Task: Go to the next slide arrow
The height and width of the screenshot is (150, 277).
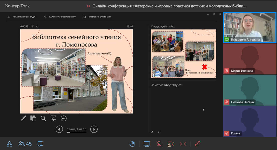Action: (x=94, y=129)
